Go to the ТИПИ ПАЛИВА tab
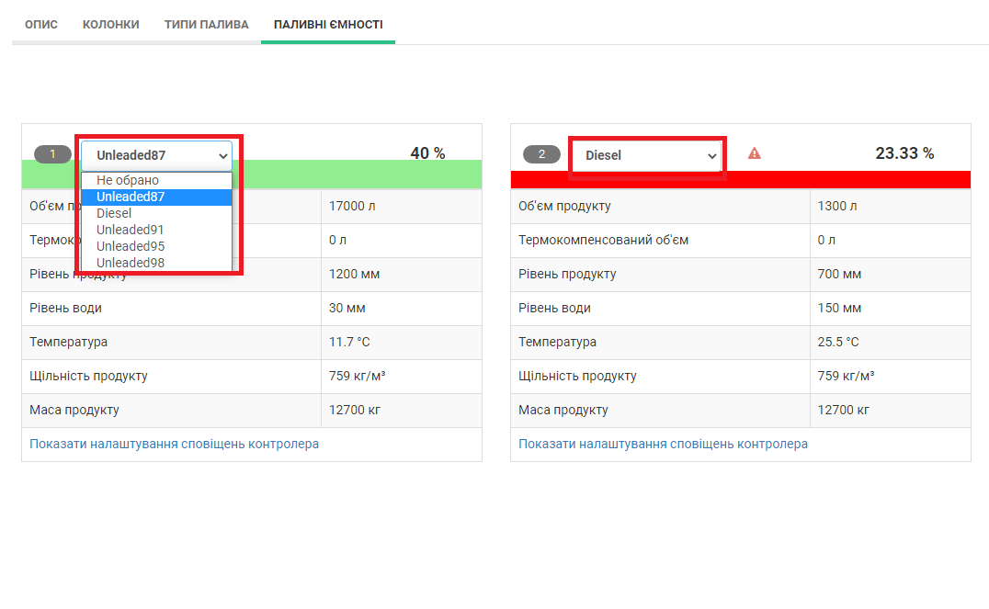The width and height of the screenshot is (989, 609). (x=207, y=25)
